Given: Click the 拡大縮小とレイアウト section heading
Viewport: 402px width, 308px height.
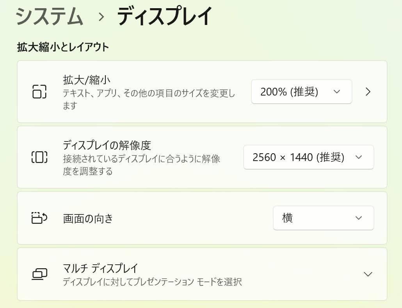Looking at the screenshot, I should coord(63,48).
